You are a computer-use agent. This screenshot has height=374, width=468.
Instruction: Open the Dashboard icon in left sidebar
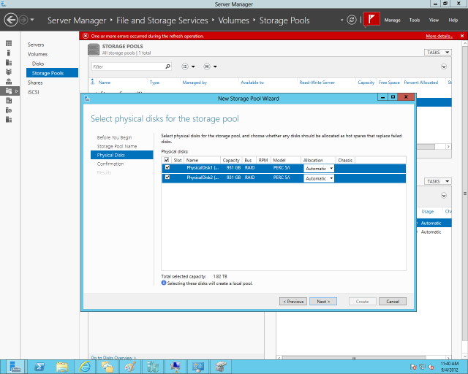point(9,44)
